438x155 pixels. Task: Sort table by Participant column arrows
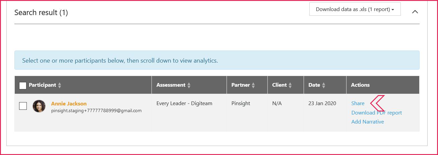(60, 85)
